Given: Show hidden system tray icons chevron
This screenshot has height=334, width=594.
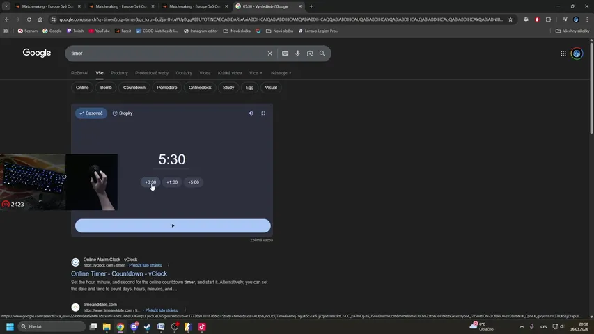Looking at the screenshot, I should [522, 326].
